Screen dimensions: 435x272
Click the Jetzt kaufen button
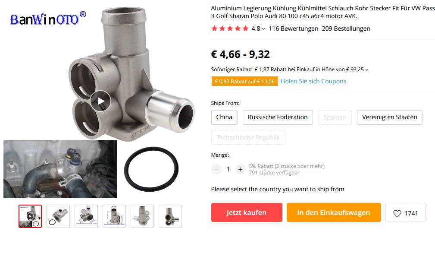[x=247, y=212]
